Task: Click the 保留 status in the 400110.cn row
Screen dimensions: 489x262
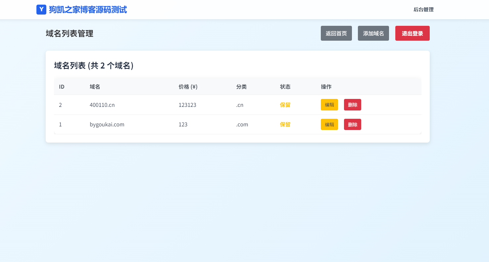Action: 285,105
